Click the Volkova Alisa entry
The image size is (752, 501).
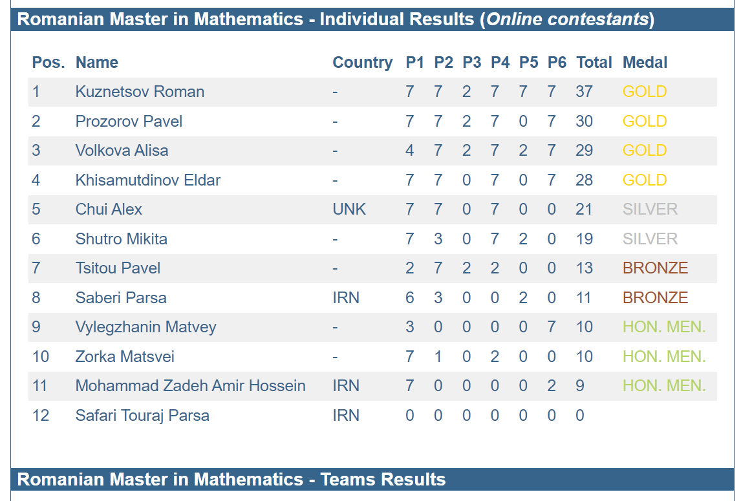[x=122, y=151]
